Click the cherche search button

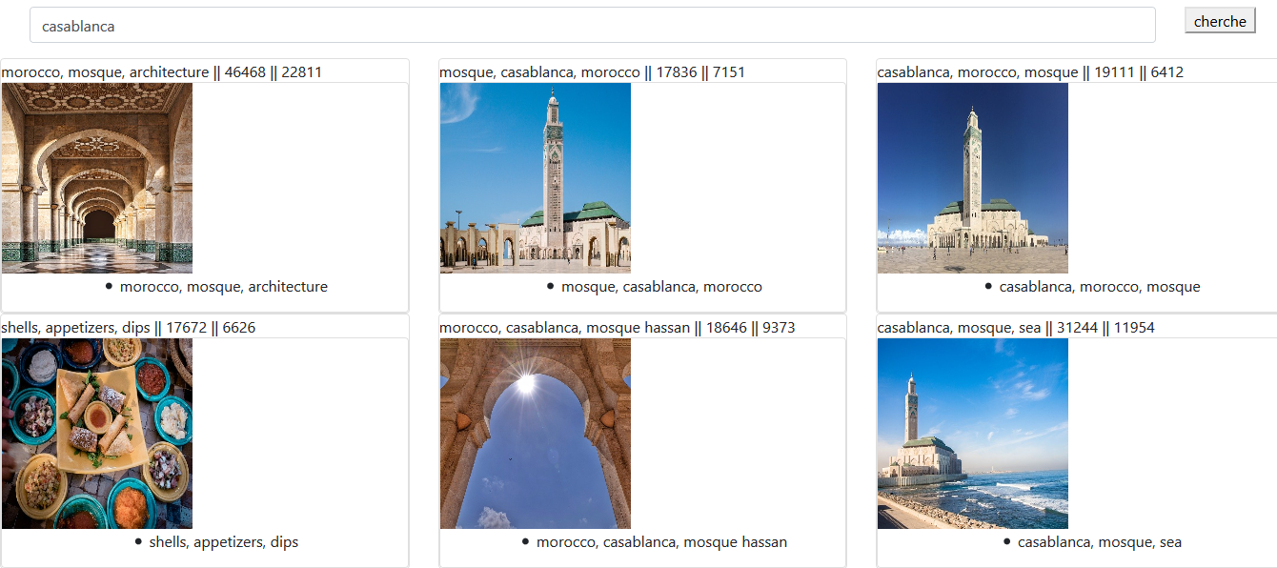coord(1220,19)
